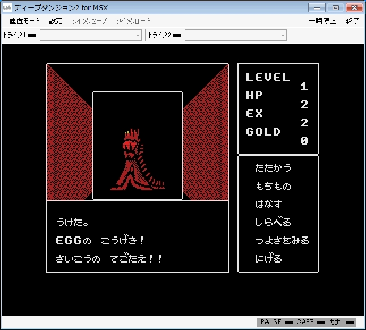Image resolution: width=366 pixels, height=330 pixels.
Task: Select たたかう battle command
Action: pos(273,168)
